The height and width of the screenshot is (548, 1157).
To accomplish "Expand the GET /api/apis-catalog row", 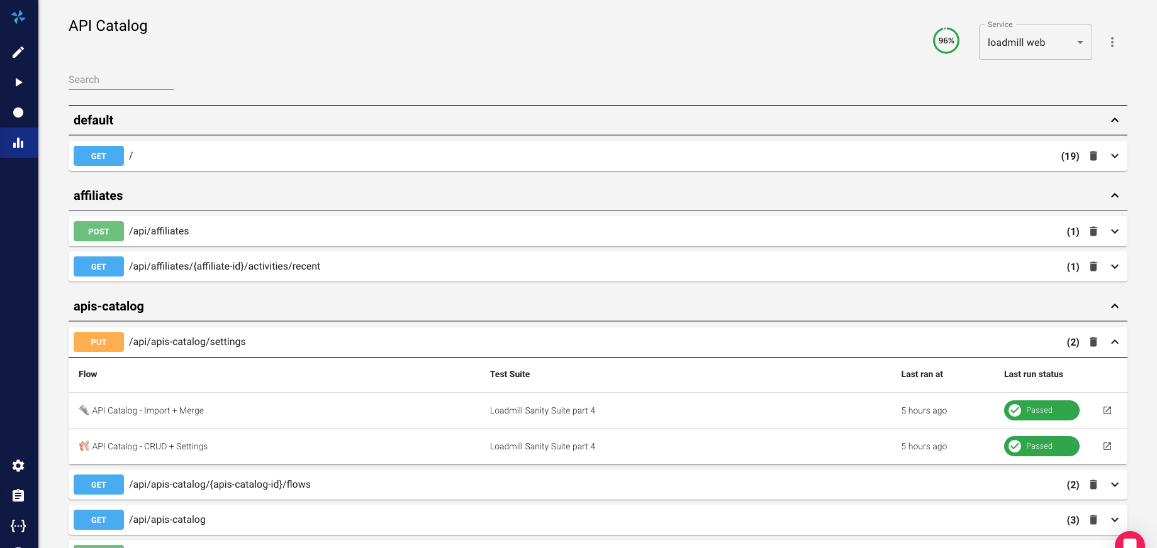I will coord(1115,520).
